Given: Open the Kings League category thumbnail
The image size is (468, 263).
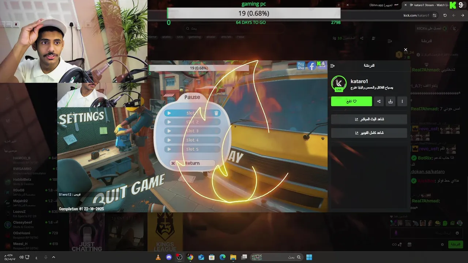Looking at the screenshot, I should click(x=165, y=233).
